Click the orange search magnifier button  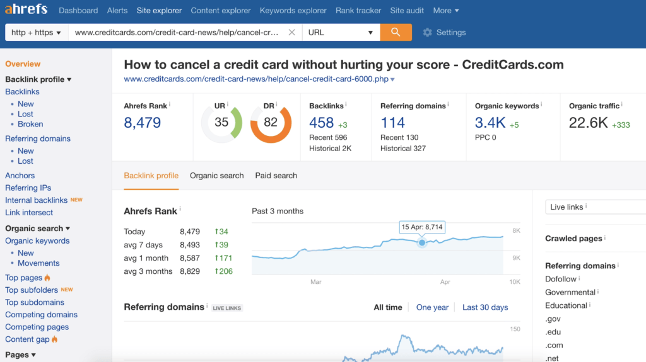pos(396,32)
